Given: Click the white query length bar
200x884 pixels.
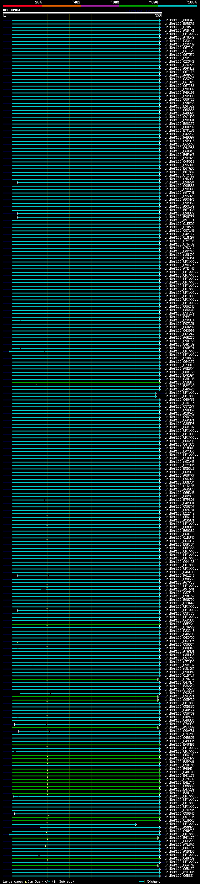Looking at the screenshot, I should (82, 13).
